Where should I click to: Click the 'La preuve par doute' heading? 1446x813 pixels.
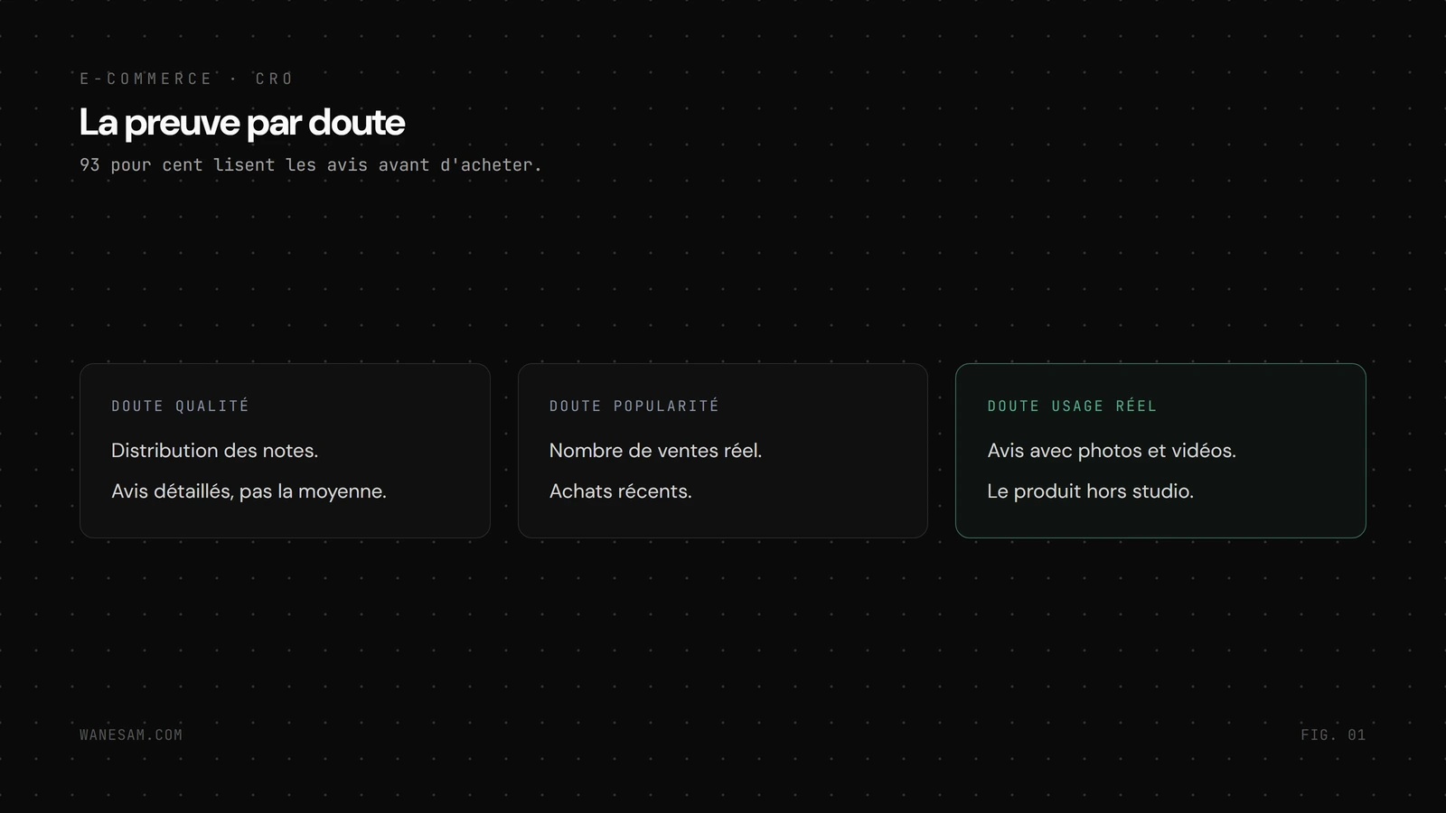click(241, 123)
